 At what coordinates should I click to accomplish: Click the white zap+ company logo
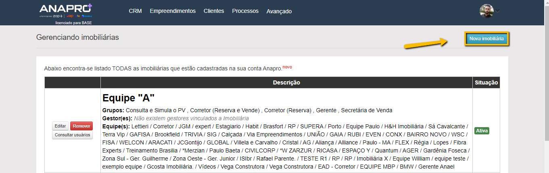coord(57,16)
